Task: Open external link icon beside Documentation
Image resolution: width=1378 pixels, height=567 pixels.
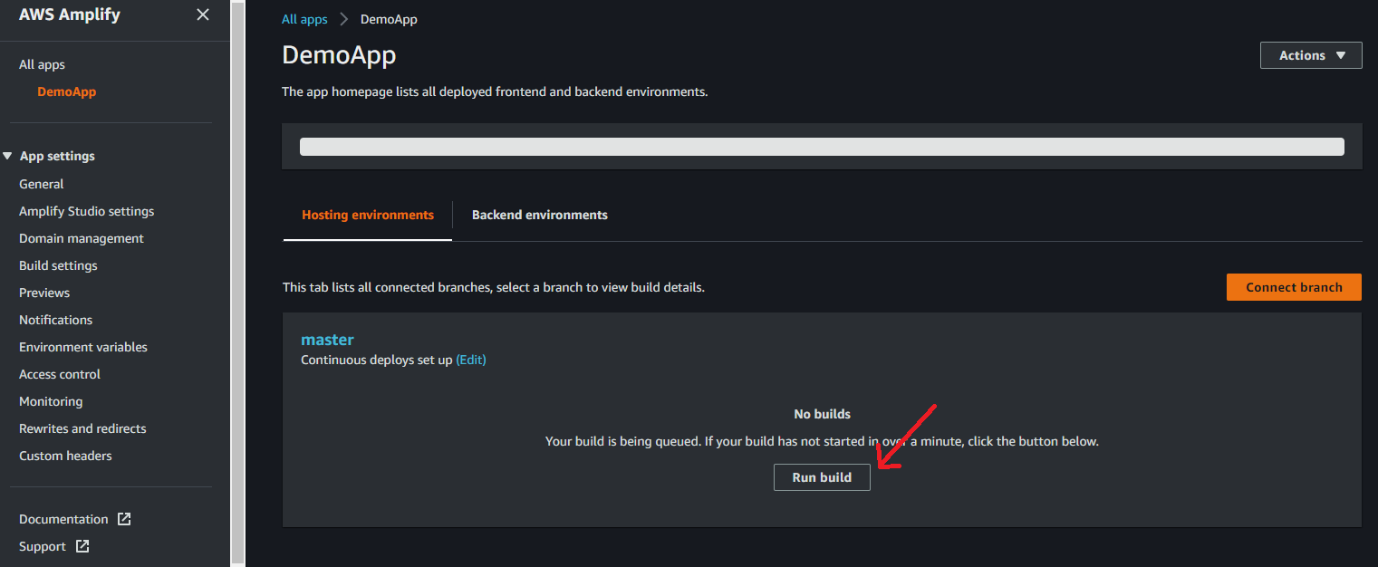Action: coord(124,519)
